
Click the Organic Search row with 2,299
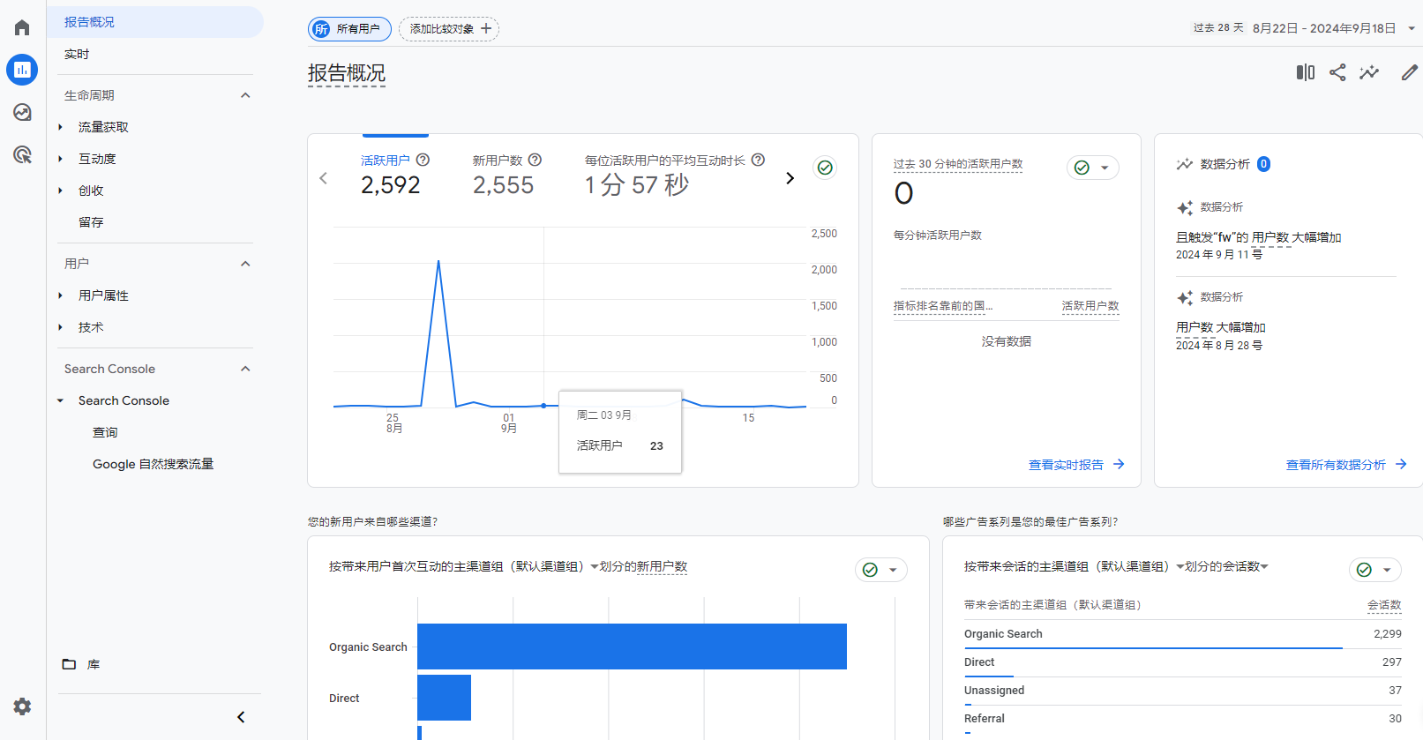[1182, 634]
